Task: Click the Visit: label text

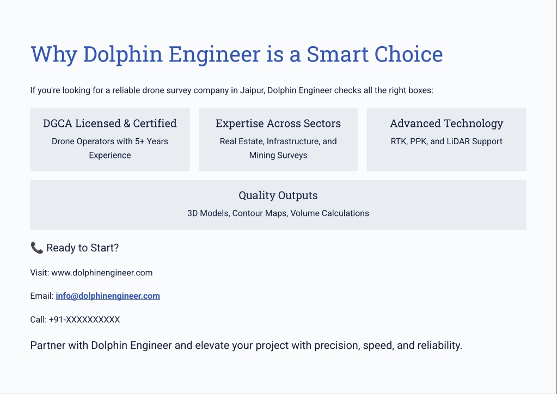Action: pos(40,273)
